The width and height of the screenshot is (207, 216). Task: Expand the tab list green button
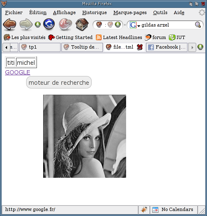click(200, 47)
